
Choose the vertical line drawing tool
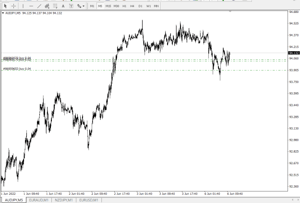pos(23,6)
